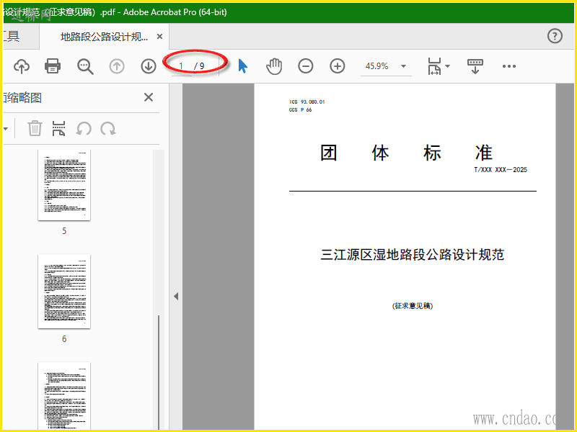Open the find text magnifier tool
Image resolution: width=577 pixels, height=432 pixels.
click(85, 66)
